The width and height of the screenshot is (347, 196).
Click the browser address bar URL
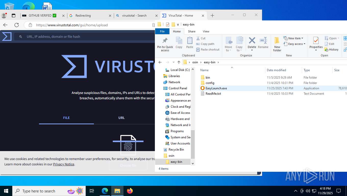72,25
